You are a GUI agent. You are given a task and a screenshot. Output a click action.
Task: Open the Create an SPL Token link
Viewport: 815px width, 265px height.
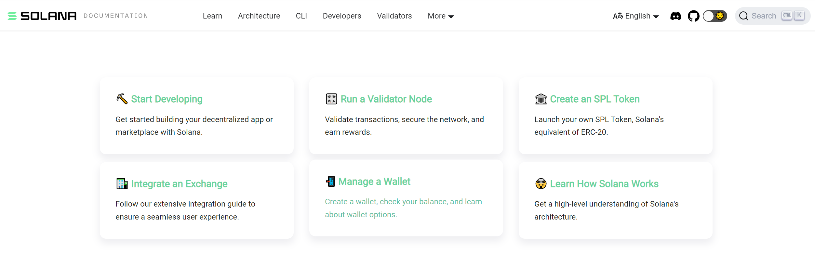[595, 99]
